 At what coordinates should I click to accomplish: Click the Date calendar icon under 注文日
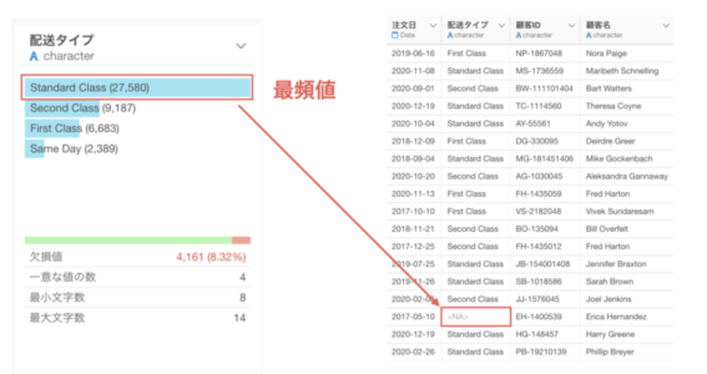[395, 36]
